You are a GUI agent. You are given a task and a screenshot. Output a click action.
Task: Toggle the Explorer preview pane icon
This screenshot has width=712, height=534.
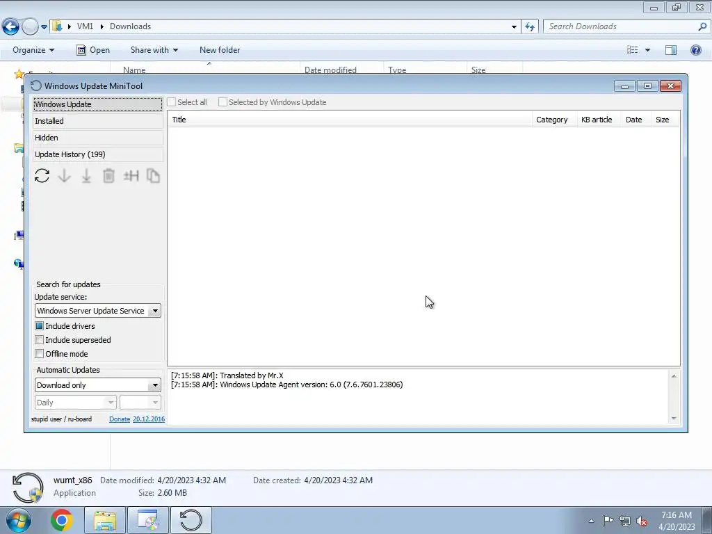click(671, 50)
